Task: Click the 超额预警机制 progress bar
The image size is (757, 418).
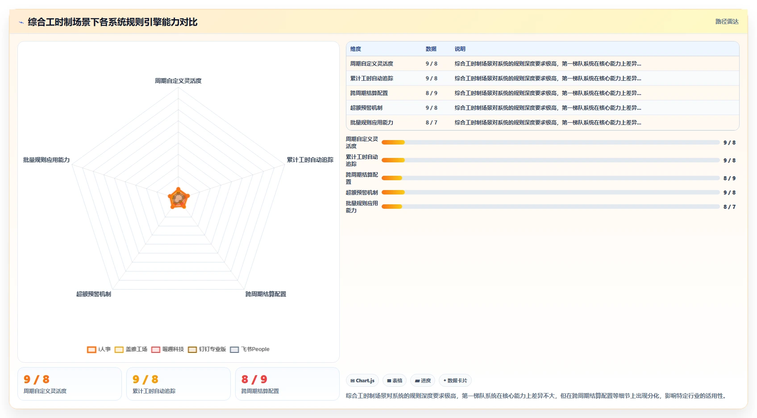Action: tap(551, 192)
